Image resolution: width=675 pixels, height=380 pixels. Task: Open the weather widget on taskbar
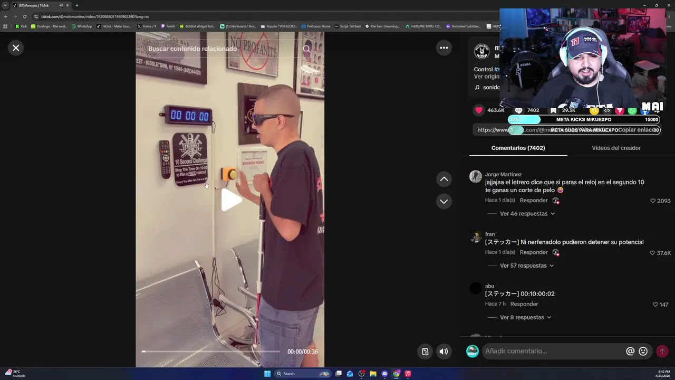click(15, 373)
